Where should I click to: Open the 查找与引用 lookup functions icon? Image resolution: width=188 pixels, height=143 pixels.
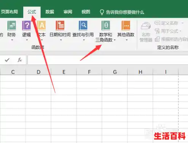point(83,26)
